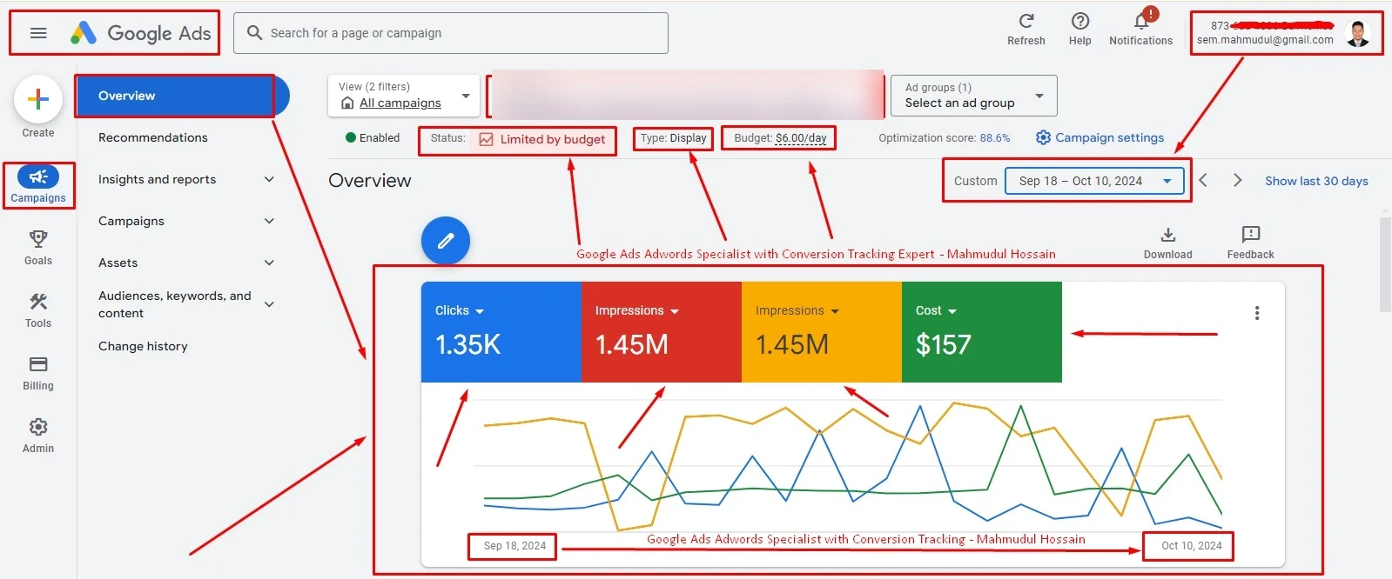The height and width of the screenshot is (579, 1392).
Task: Open the Sep 18 – Oct 10 date picker
Action: [x=1095, y=181]
